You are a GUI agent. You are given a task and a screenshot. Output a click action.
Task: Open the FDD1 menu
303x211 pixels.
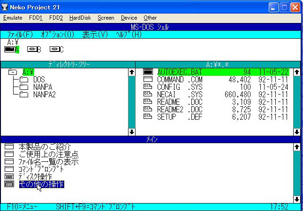(36, 18)
